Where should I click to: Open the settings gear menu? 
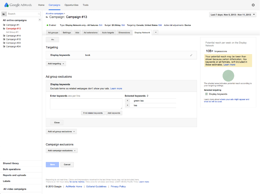253,5
